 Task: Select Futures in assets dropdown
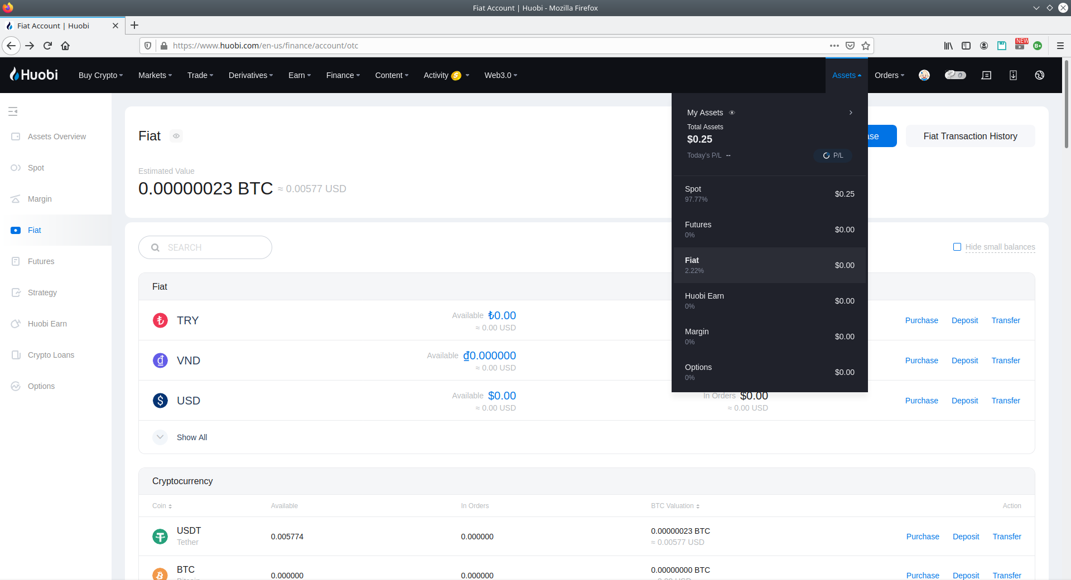770,230
